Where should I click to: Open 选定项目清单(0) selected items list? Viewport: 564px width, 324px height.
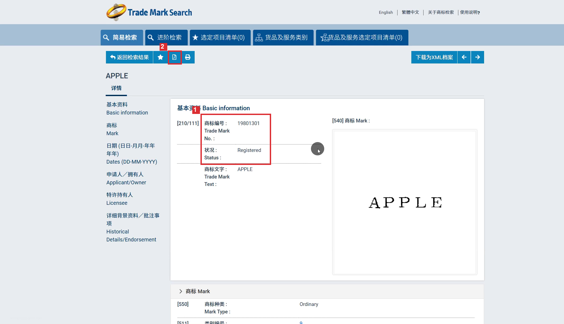click(220, 37)
